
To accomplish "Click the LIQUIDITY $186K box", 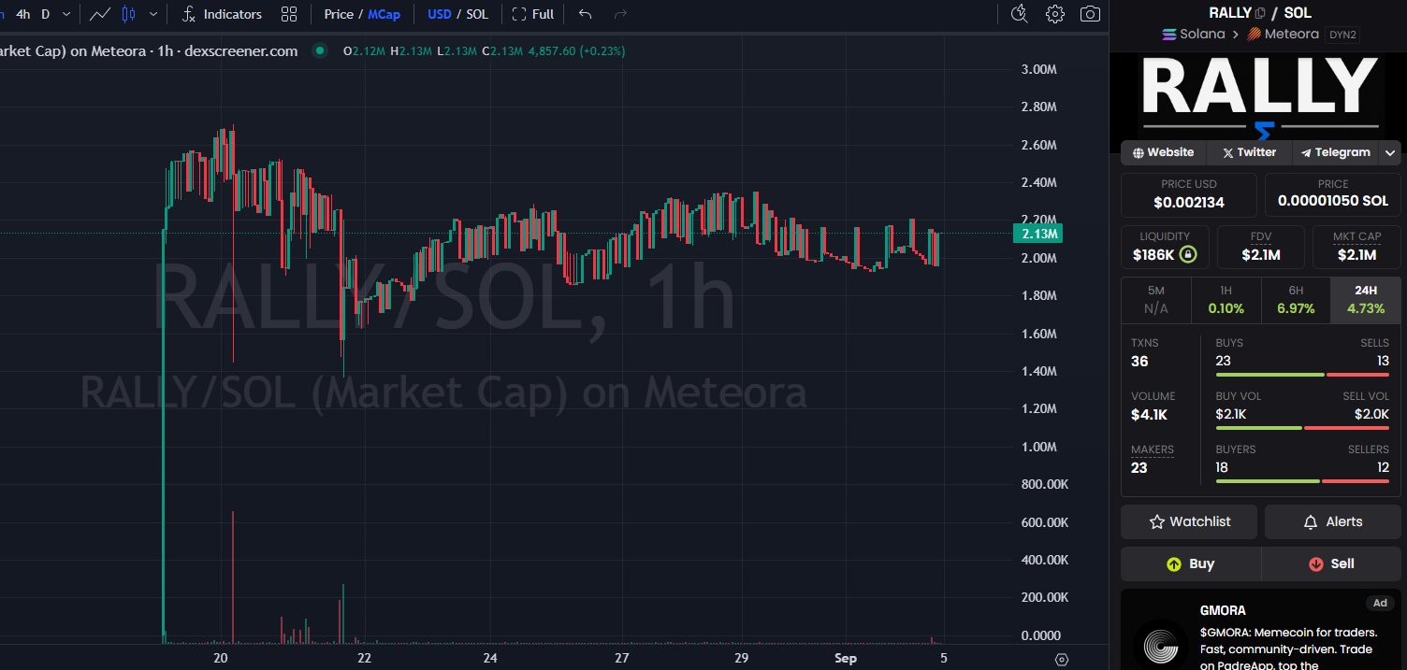I will (1165, 247).
